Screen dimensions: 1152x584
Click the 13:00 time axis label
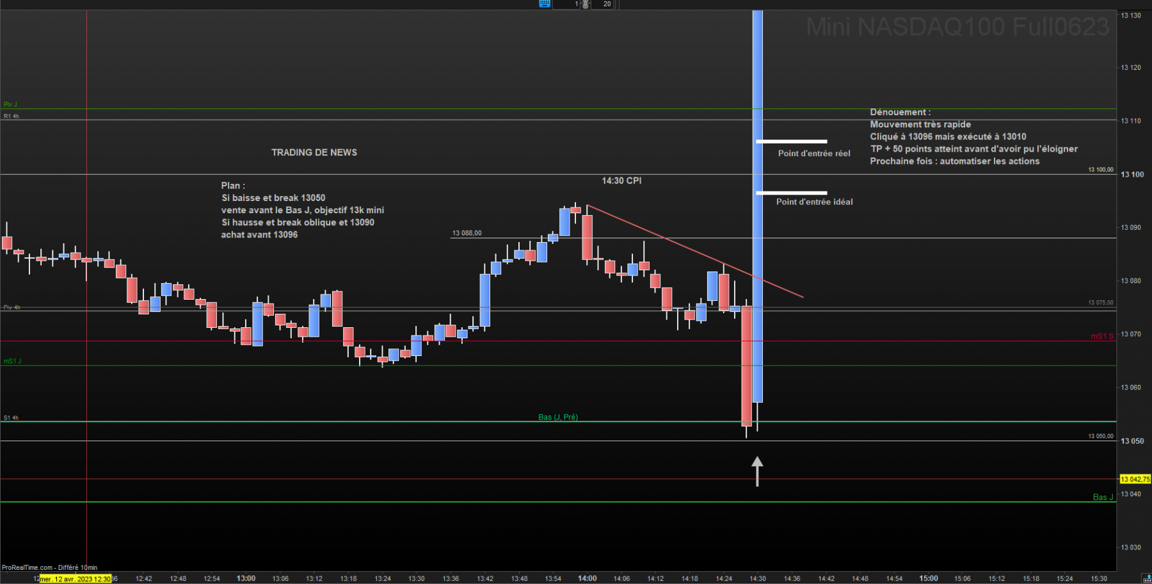point(246,578)
